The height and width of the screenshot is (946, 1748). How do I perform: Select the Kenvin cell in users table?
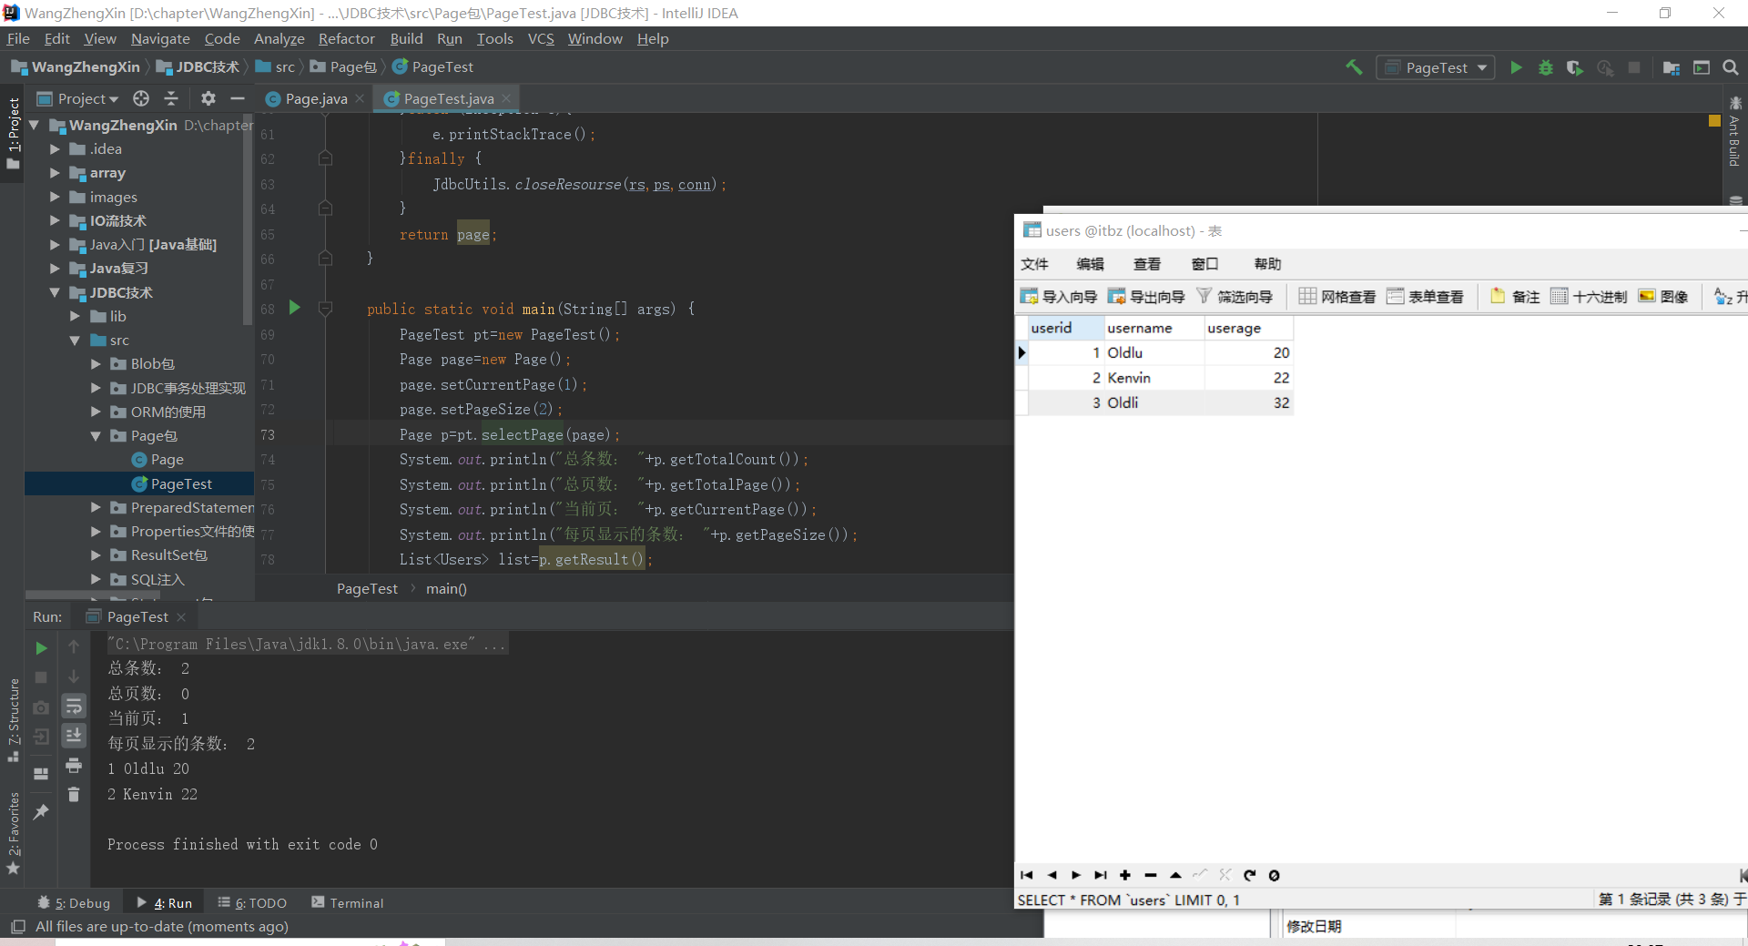(x=1154, y=377)
